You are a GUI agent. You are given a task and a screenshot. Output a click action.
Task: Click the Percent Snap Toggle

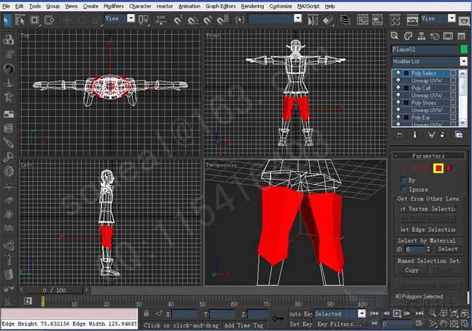pyautogui.click(x=208, y=20)
